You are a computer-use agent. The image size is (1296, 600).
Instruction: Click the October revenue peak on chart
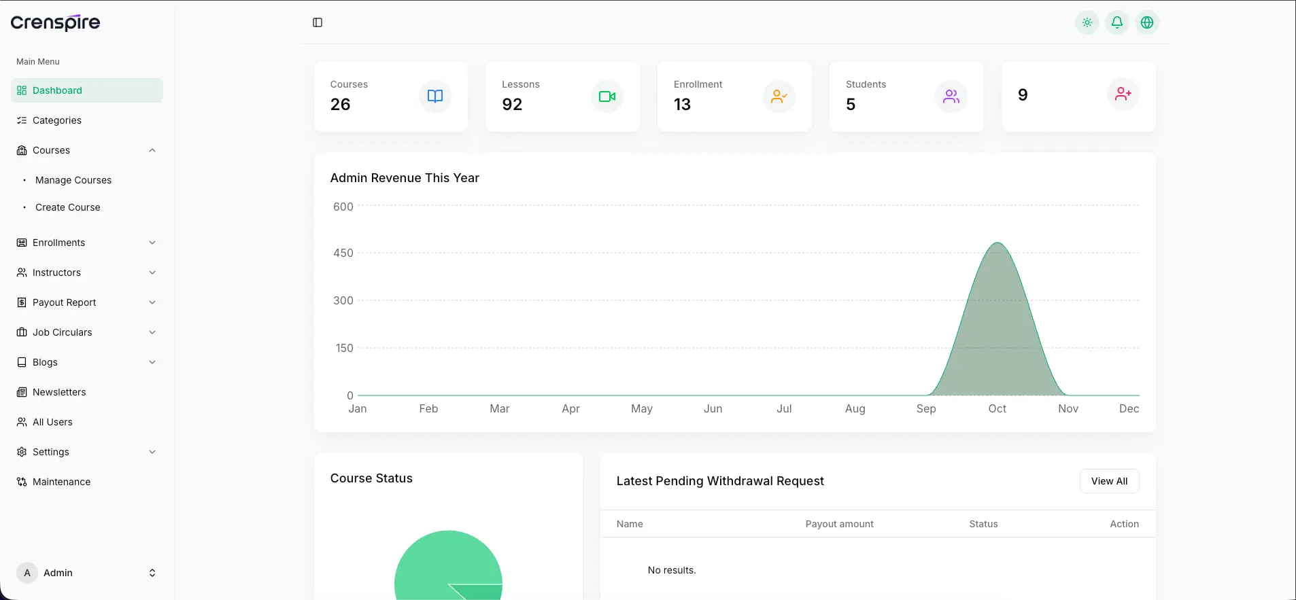(997, 243)
